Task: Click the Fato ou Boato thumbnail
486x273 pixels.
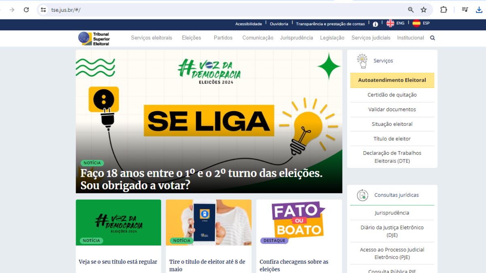Action: click(x=299, y=222)
